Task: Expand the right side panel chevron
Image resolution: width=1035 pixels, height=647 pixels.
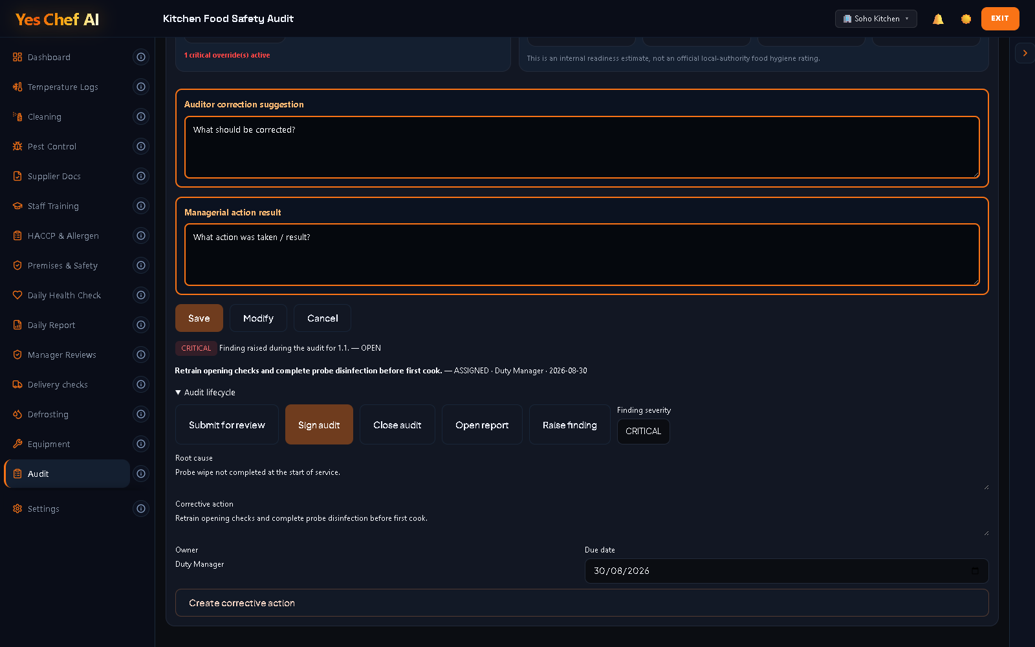Action: [x=1025, y=53]
